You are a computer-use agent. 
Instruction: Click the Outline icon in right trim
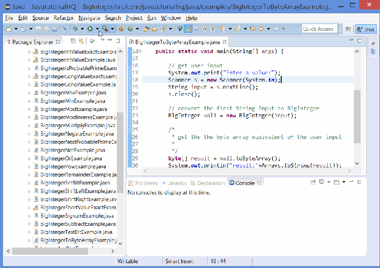(x=373, y=51)
